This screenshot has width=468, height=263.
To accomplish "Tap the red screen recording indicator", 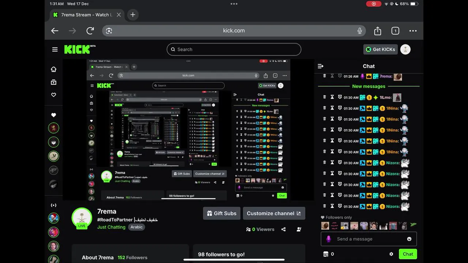I will click(374, 4).
